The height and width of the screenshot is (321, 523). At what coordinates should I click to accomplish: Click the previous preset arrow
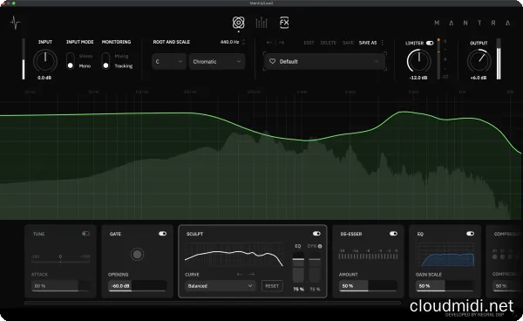(269, 43)
